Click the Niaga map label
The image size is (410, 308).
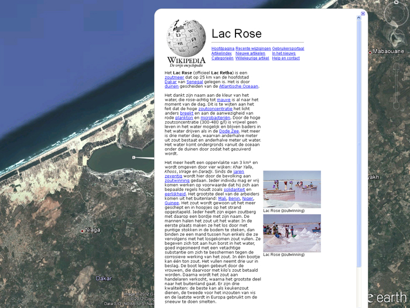pyautogui.click(x=93, y=230)
